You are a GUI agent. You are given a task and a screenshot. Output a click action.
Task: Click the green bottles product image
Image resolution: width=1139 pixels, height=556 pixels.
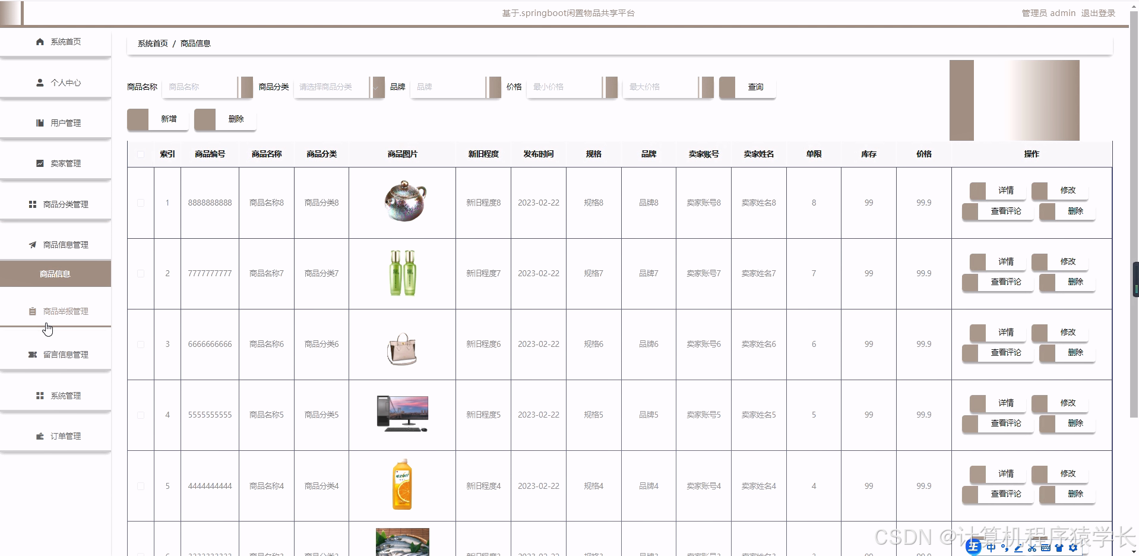(402, 273)
